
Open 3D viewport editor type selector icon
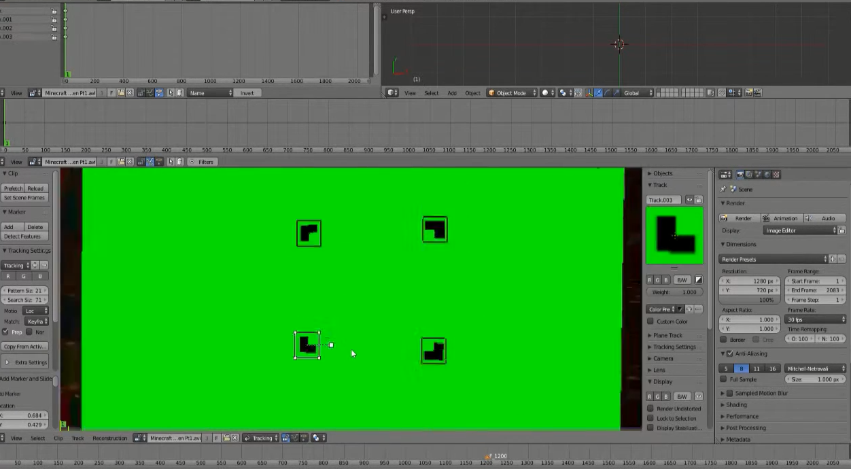click(x=392, y=92)
